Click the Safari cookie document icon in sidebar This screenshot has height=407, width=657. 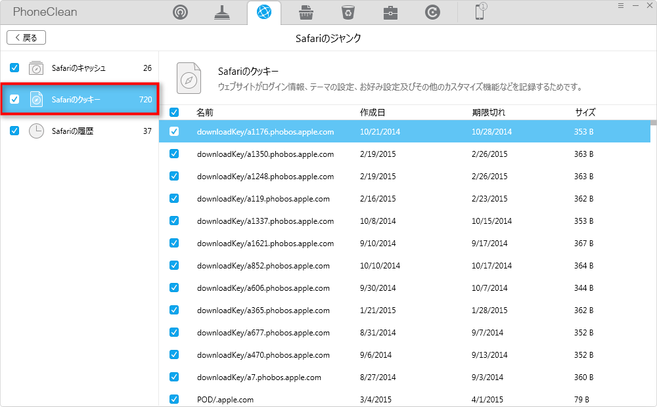click(x=36, y=99)
